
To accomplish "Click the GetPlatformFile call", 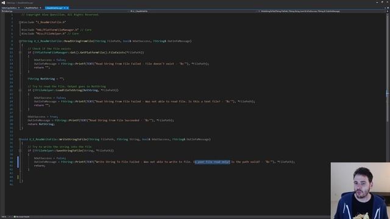I will coord(93,53).
